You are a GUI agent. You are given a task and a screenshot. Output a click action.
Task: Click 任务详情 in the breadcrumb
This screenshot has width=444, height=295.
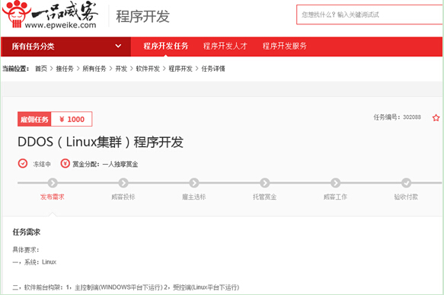point(213,69)
